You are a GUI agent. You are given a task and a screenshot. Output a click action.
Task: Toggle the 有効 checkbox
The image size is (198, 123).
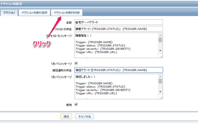tap(76, 104)
